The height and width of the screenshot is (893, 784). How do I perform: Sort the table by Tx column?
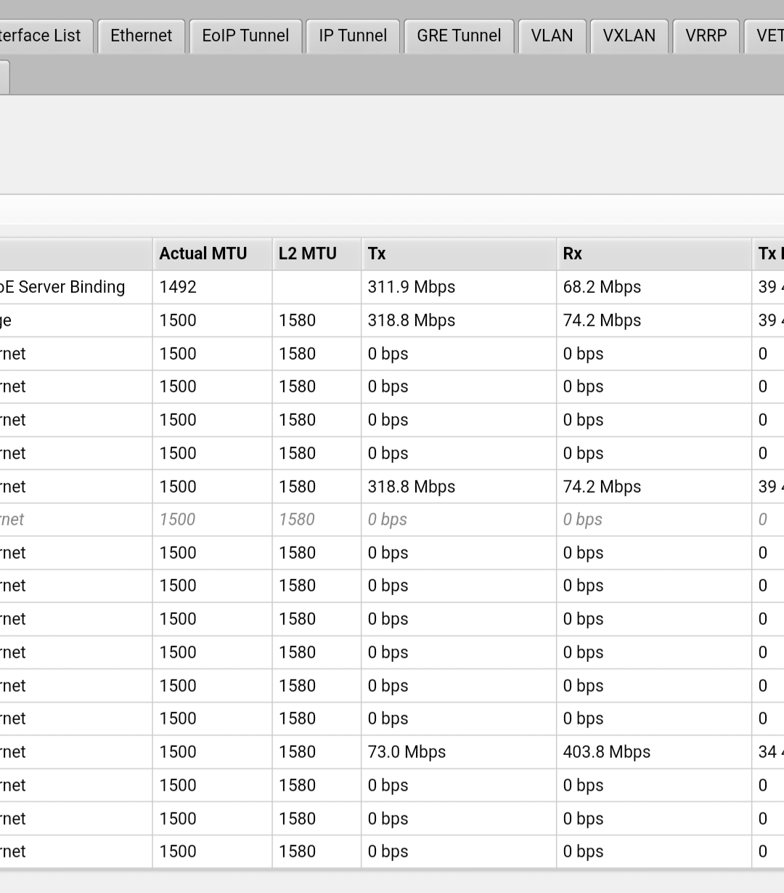pos(375,254)
